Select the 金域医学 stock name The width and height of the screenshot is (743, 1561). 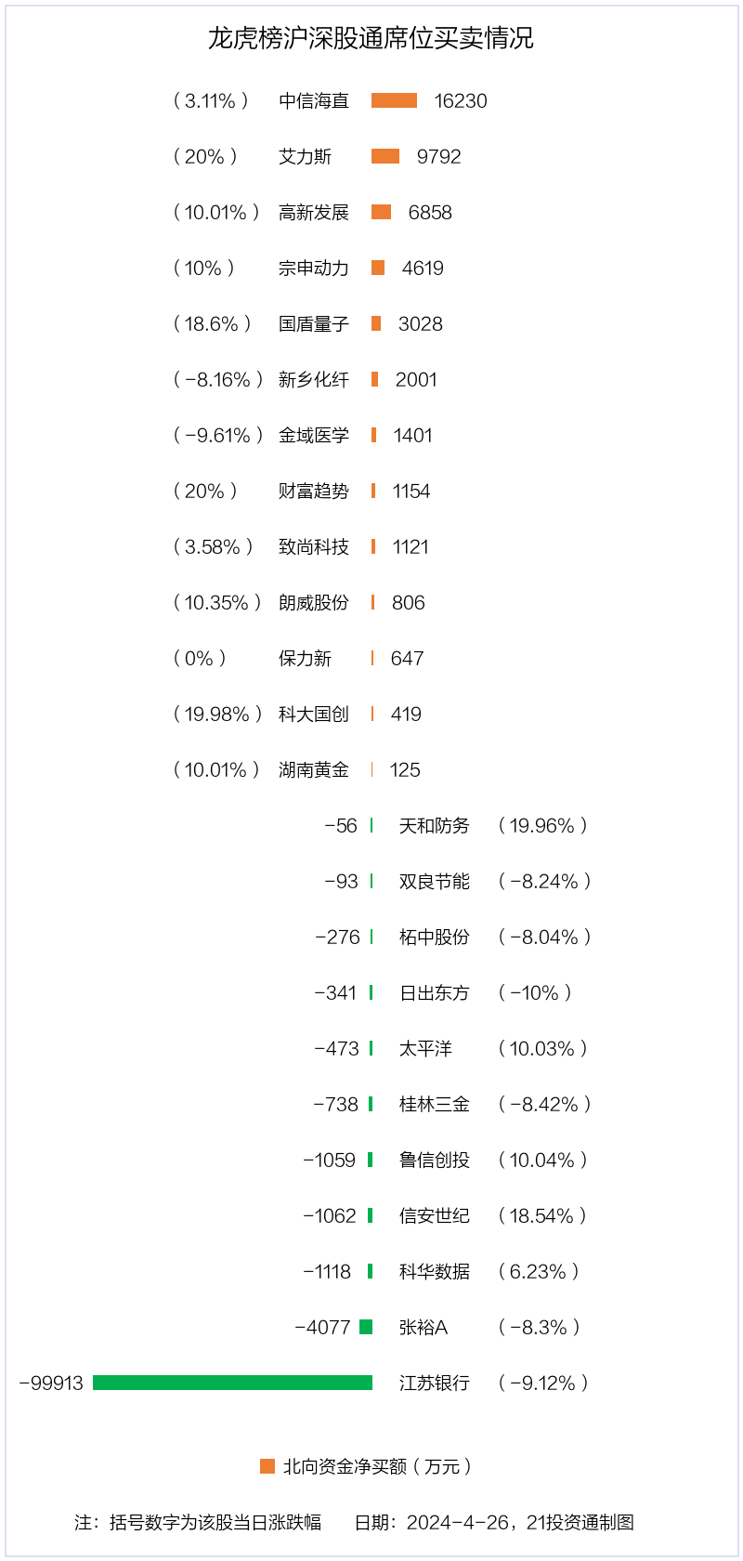[x=314, y=435]
